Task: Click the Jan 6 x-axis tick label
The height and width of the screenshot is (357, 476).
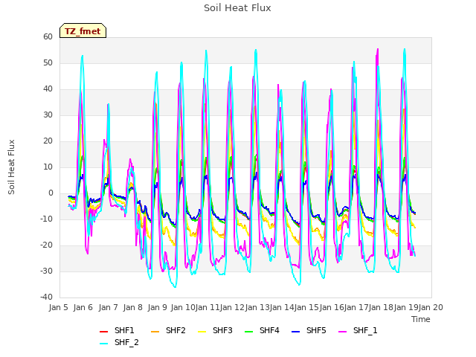Action: coord(83,307)
